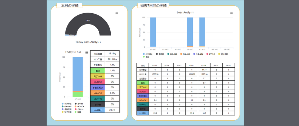Toggle 完了中断 series in Today's Loss legend
Viewport: 299px width, 126px height.
point(67,112)
